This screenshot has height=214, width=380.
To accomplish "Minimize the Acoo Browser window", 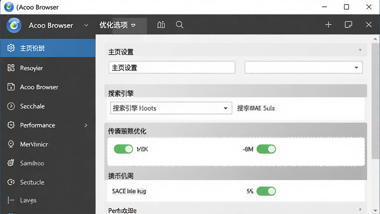I will coord(324,7).
